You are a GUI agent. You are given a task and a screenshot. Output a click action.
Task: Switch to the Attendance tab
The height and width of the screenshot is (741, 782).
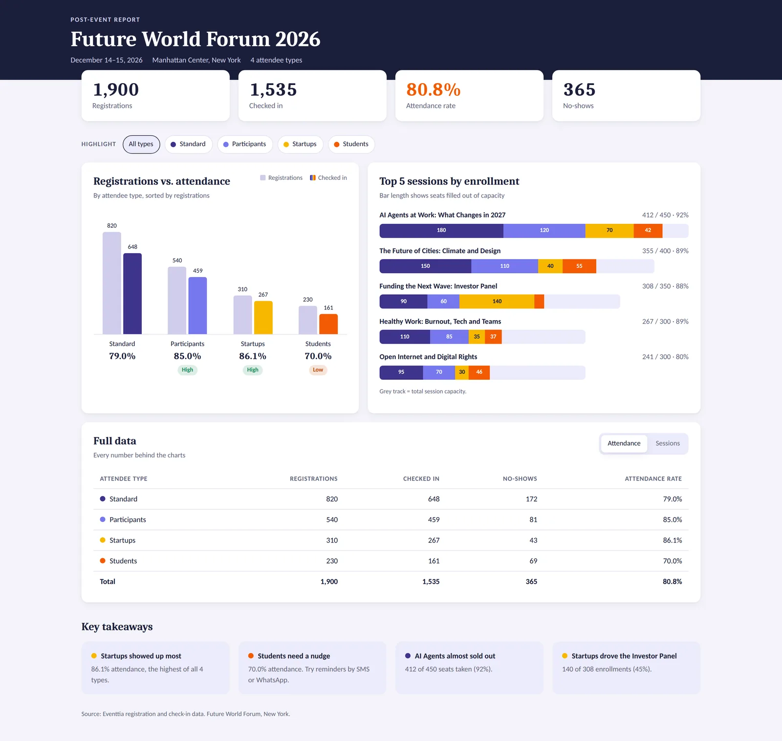pyautogui.click(x=624, y=443)
